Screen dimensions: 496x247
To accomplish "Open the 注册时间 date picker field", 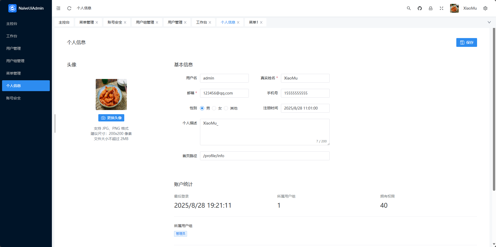I will 305,108.
